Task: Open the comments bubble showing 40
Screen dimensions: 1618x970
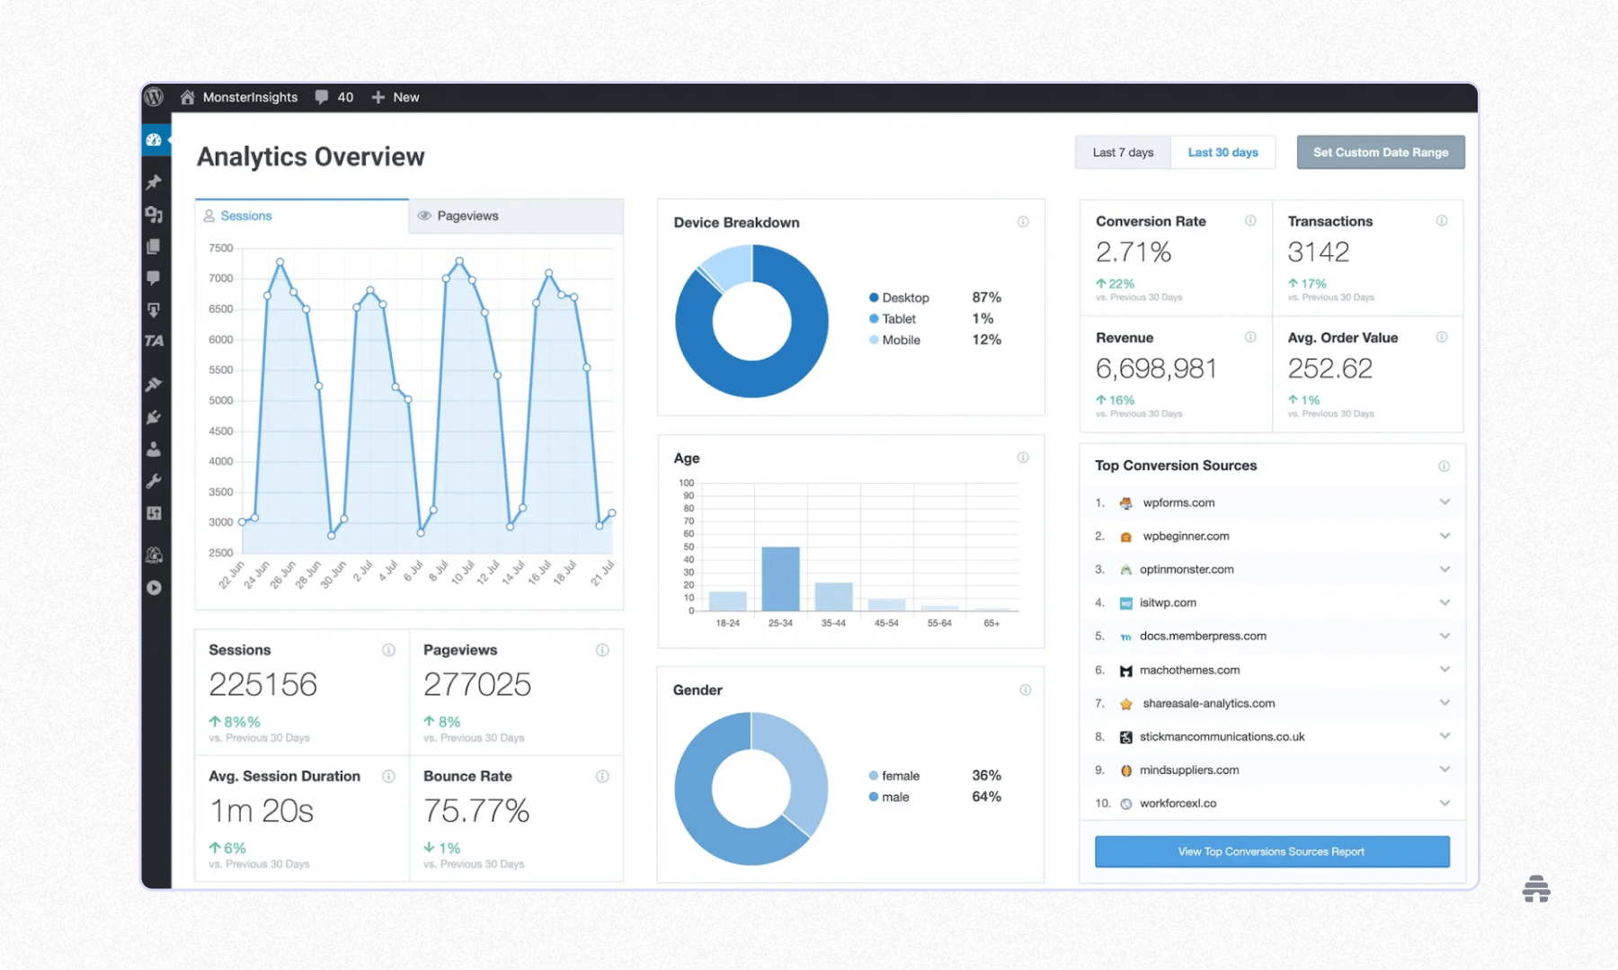Action: (333, 97)
